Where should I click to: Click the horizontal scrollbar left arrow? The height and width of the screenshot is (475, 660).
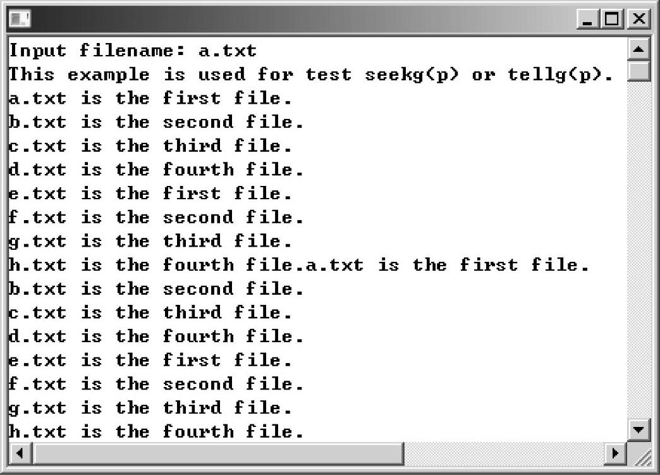(x=20, y=453)
